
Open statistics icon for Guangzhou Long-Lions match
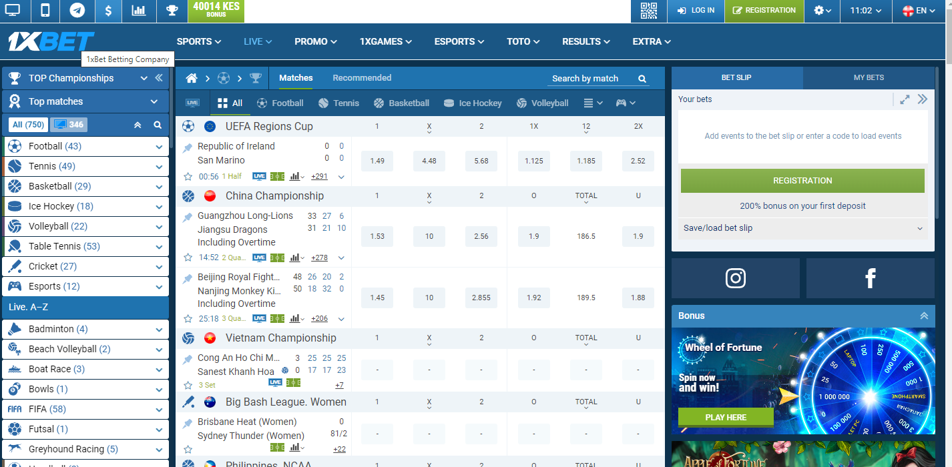point(294,258)
